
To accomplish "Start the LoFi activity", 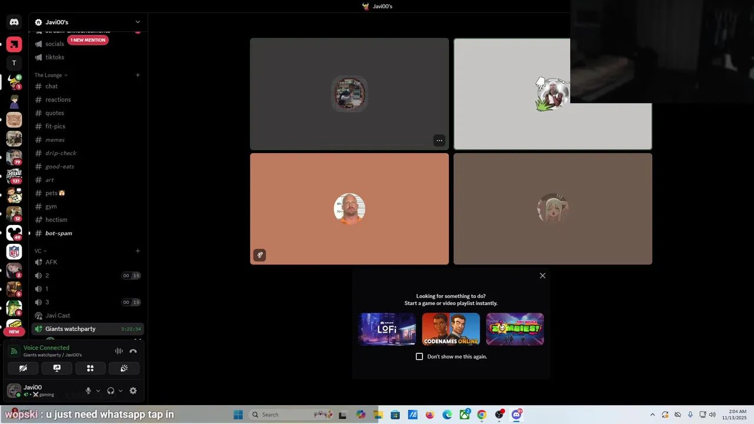I will click(387, 329).
